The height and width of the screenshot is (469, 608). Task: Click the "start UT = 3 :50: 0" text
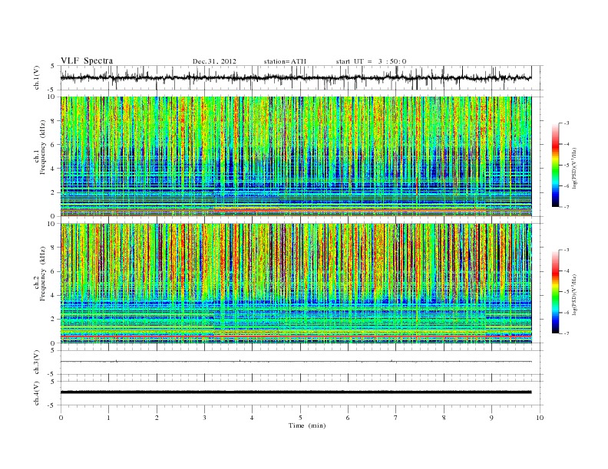[371, 61]
